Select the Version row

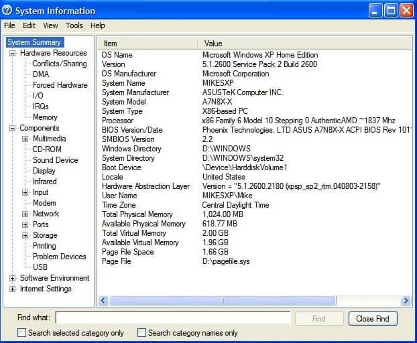coord(255,64)
